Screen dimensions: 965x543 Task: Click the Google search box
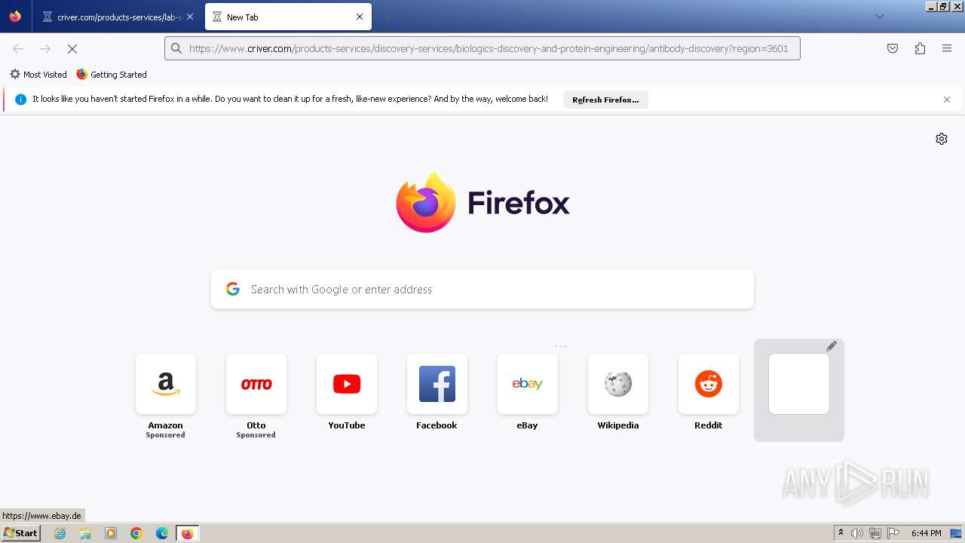click(482, 289)
